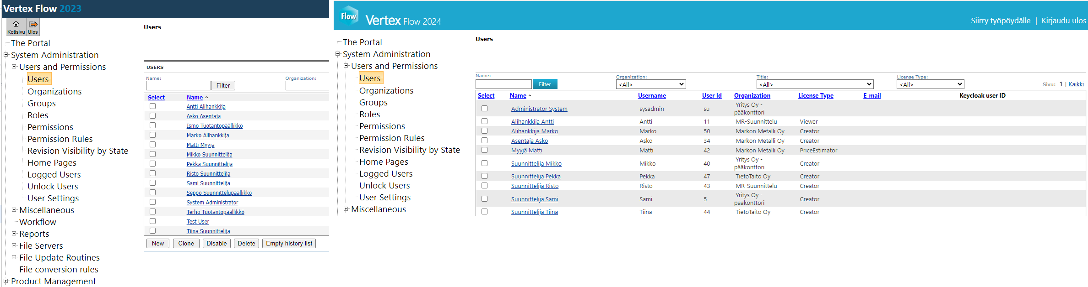Open Permission Rules in the 2023 tree
This screenshot has height=287, width=1088.
60,139
